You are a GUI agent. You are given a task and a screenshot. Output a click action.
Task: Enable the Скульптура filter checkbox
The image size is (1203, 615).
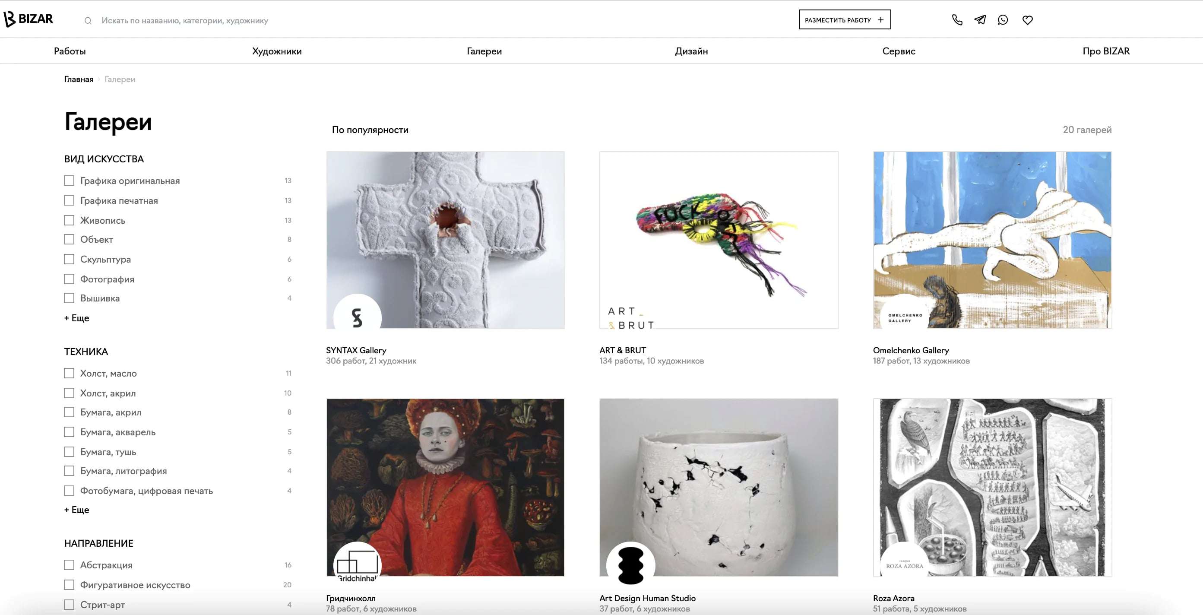(69, 259)
